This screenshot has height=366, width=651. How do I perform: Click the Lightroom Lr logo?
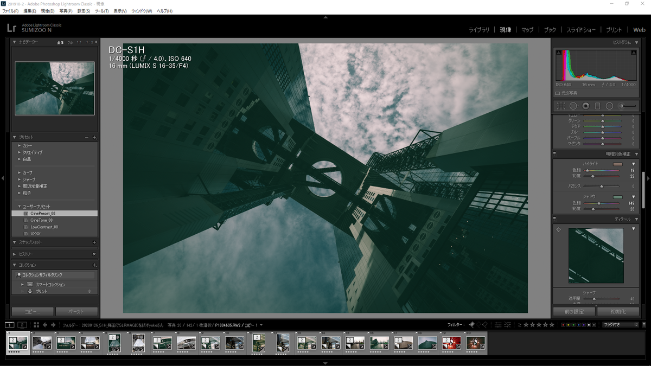click(11, 28)
